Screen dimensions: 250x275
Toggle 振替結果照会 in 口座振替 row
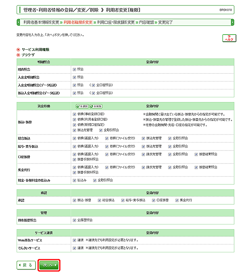[196, 154]
